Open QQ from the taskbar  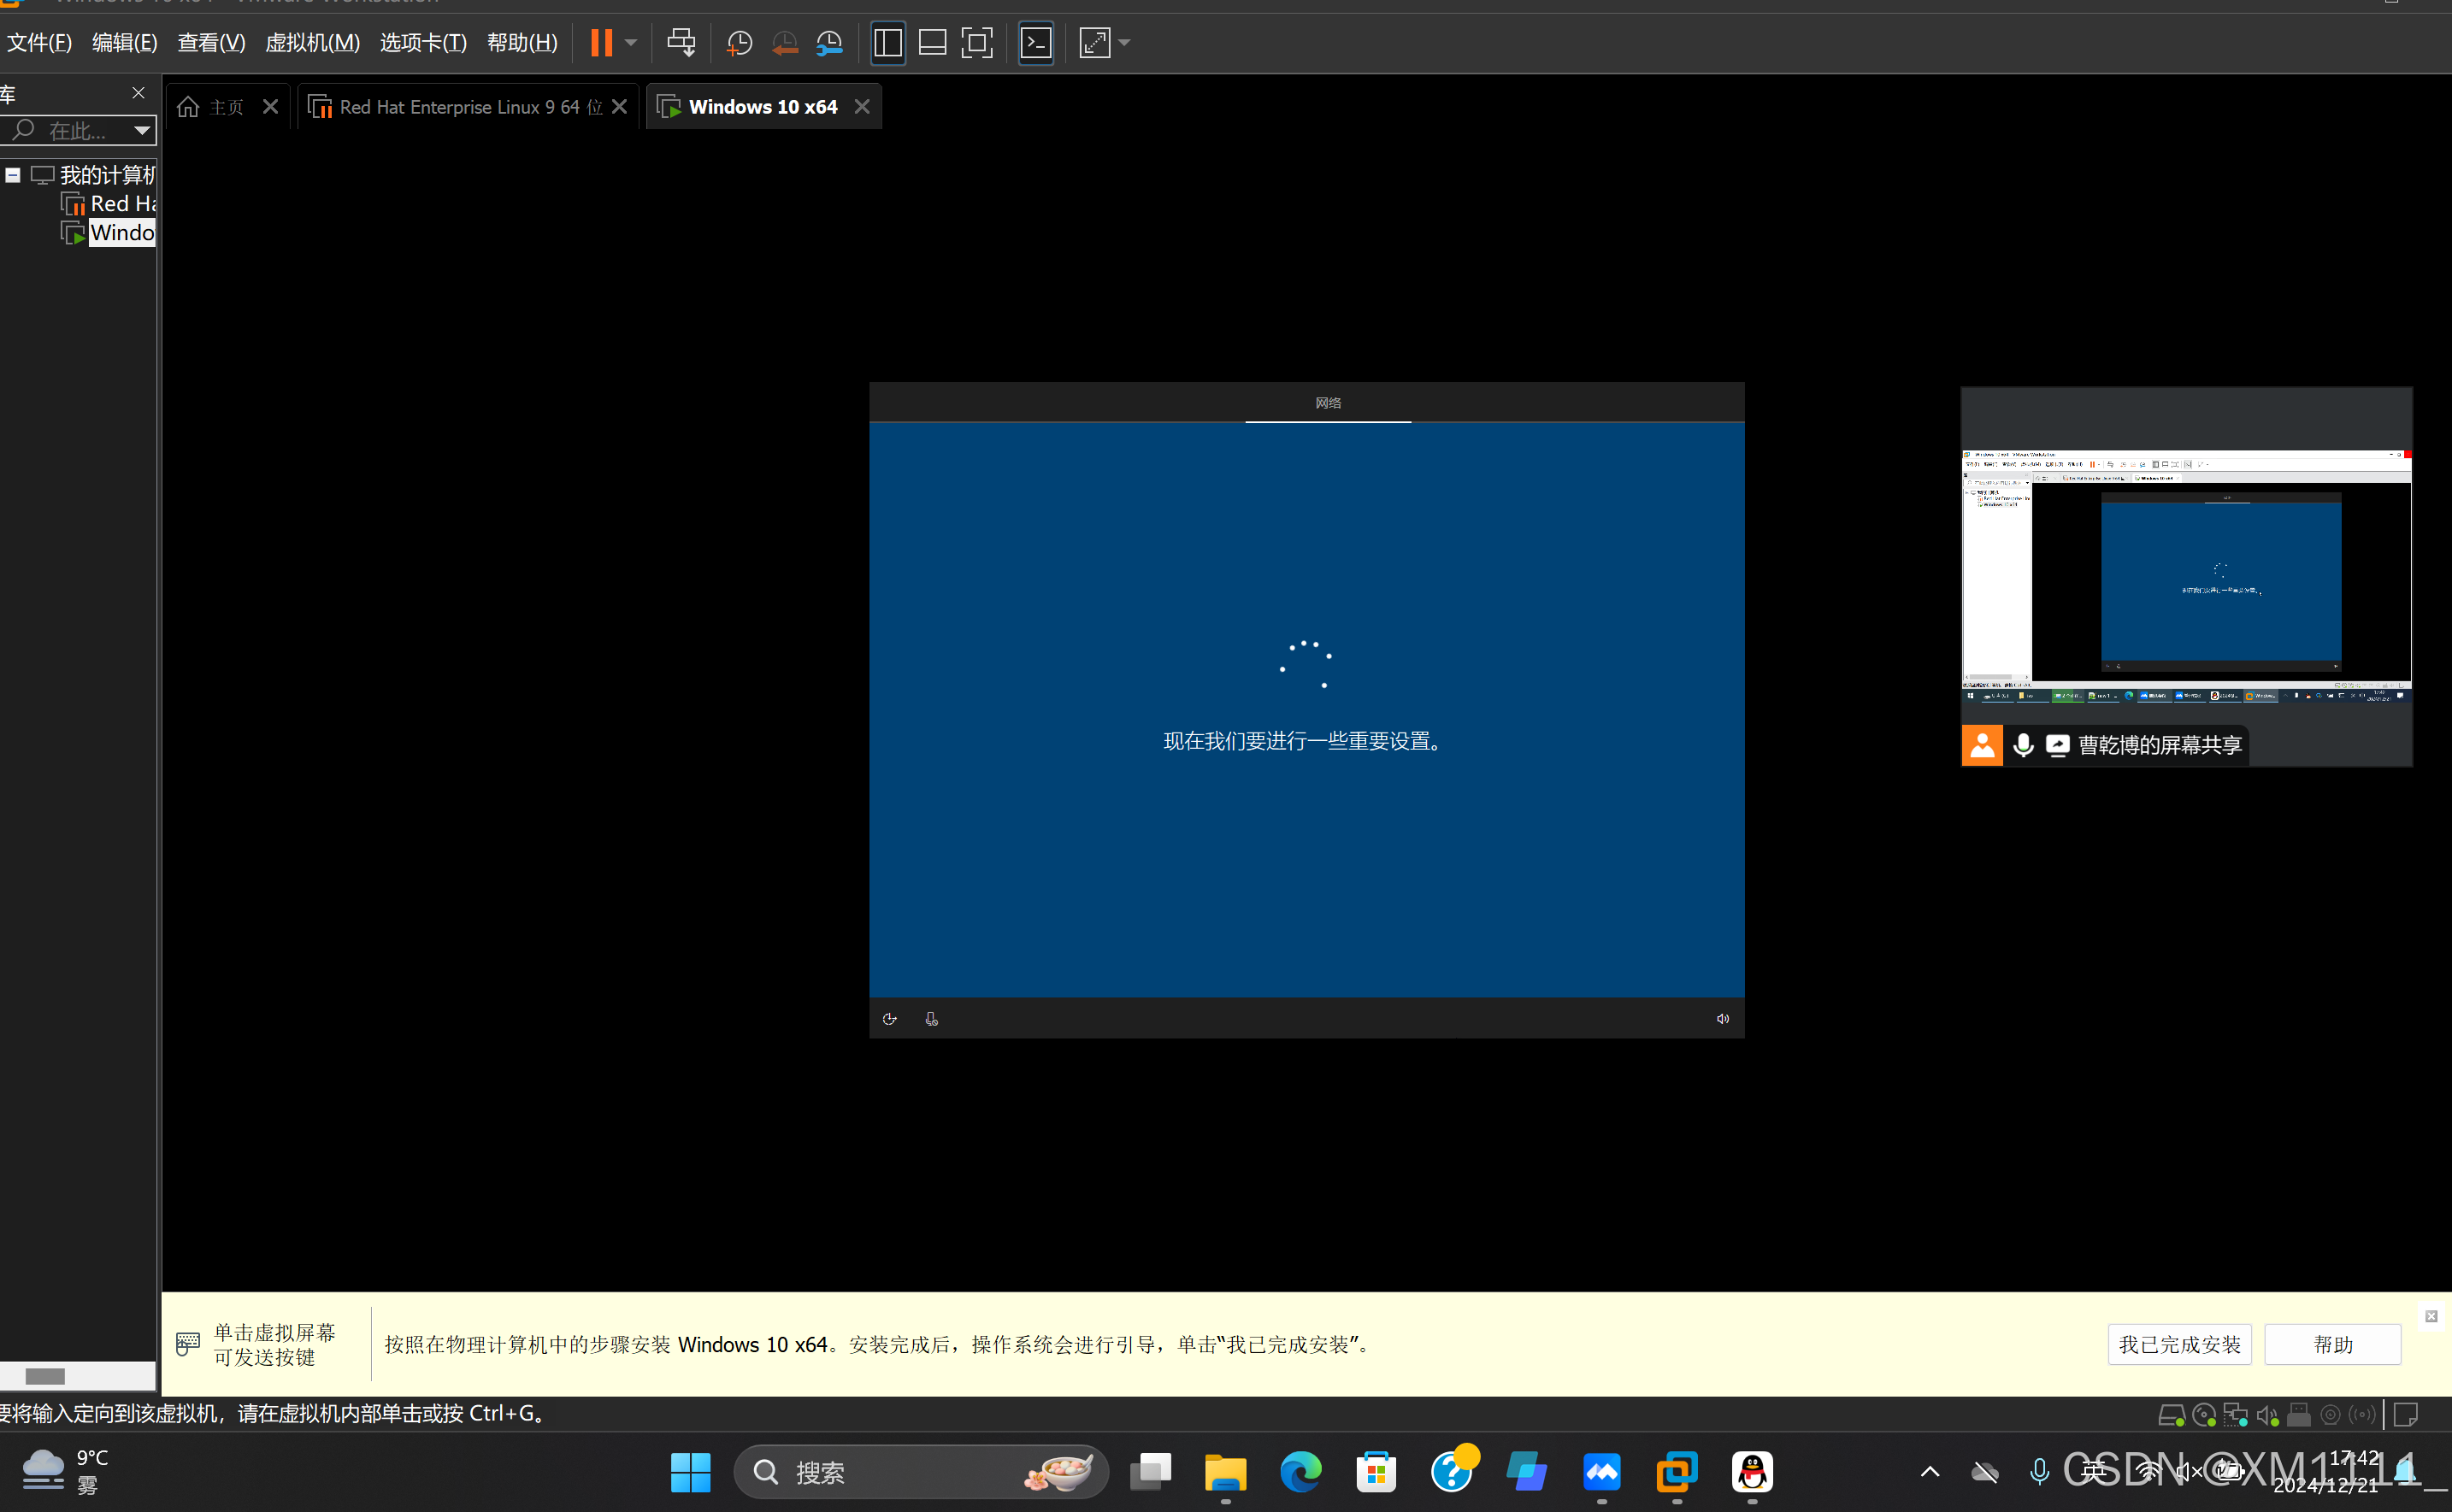[x=1752, y=1472]
